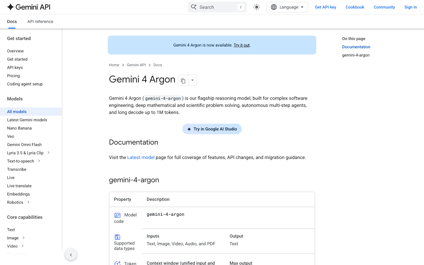Viewport: 424px width, 265px height.
Task: Switch to the Docs tab
Action: pos(12,21)
